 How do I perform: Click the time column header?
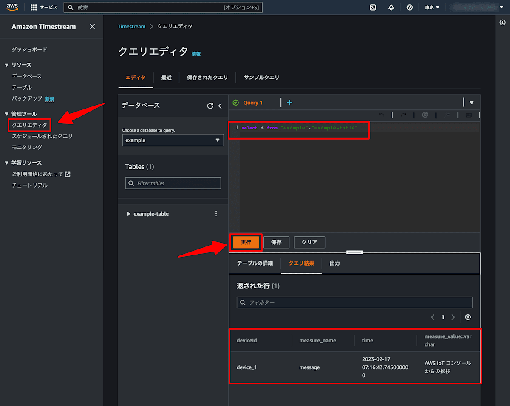click(367, 340)
